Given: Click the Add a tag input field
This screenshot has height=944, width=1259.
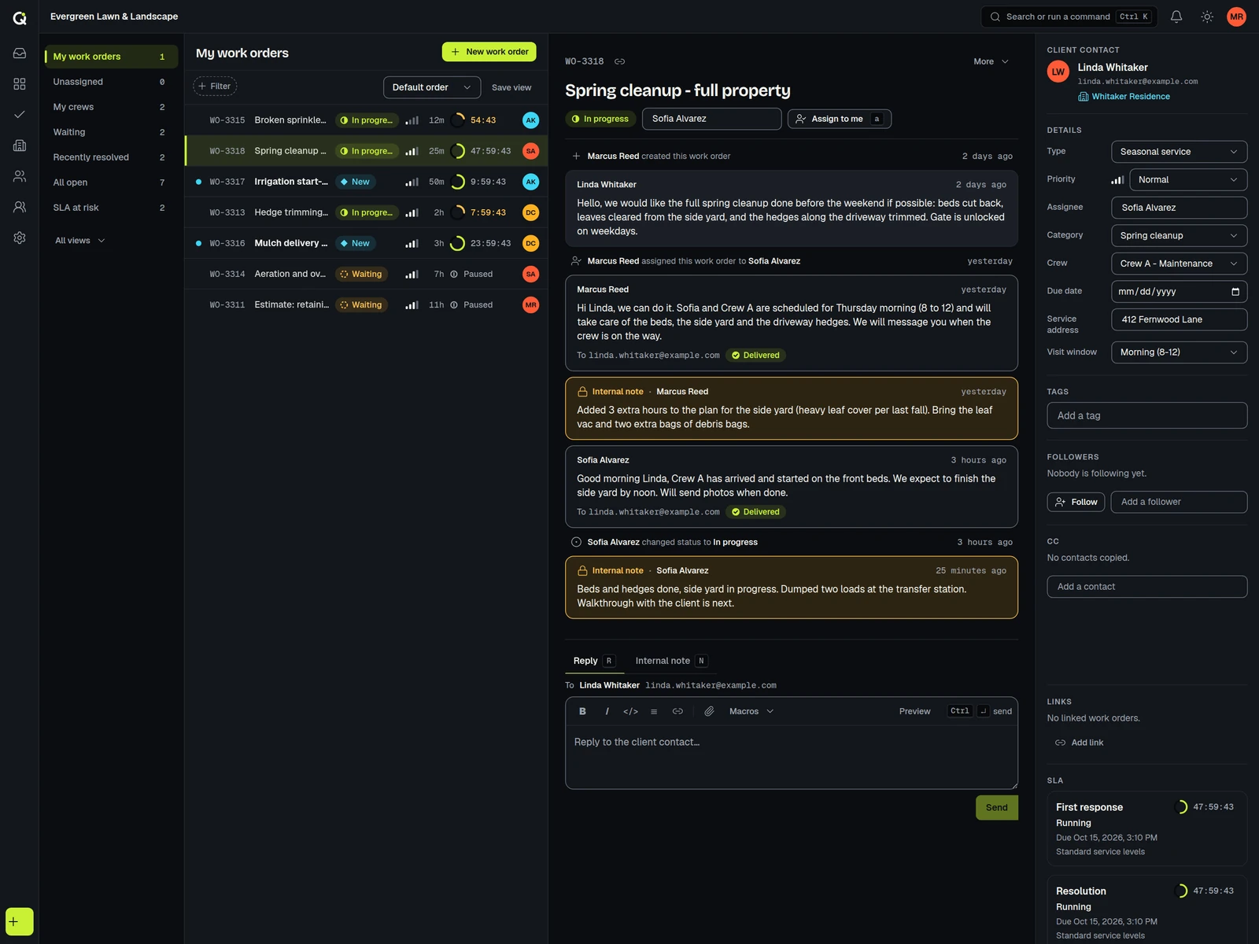Looking at the screenshot, I should click(1146, 415).
